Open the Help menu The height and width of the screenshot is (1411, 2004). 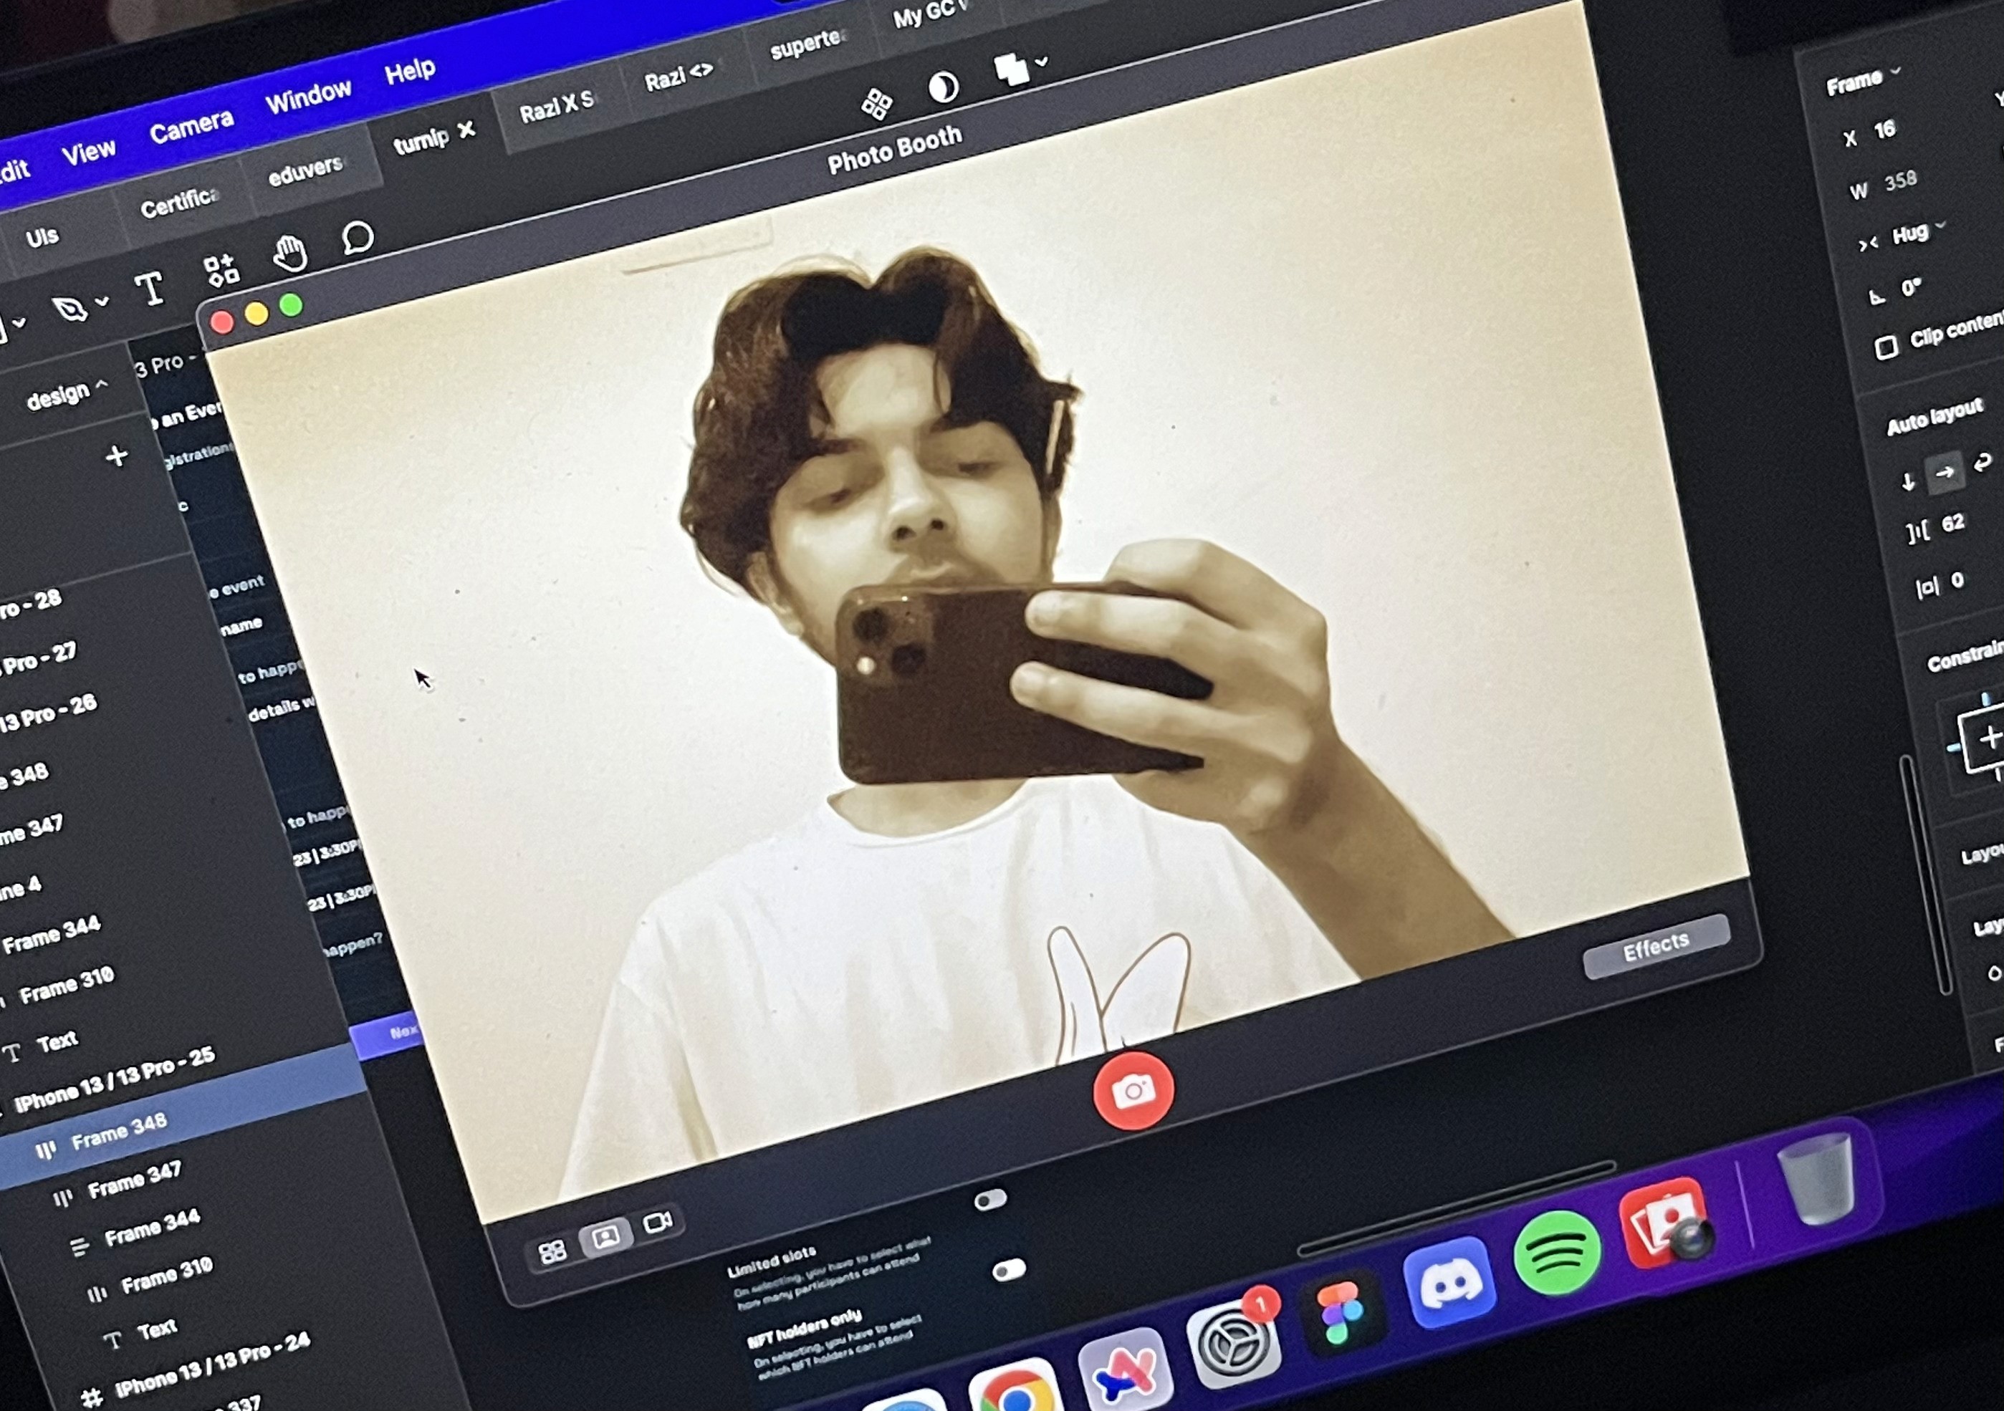point(409,71)
